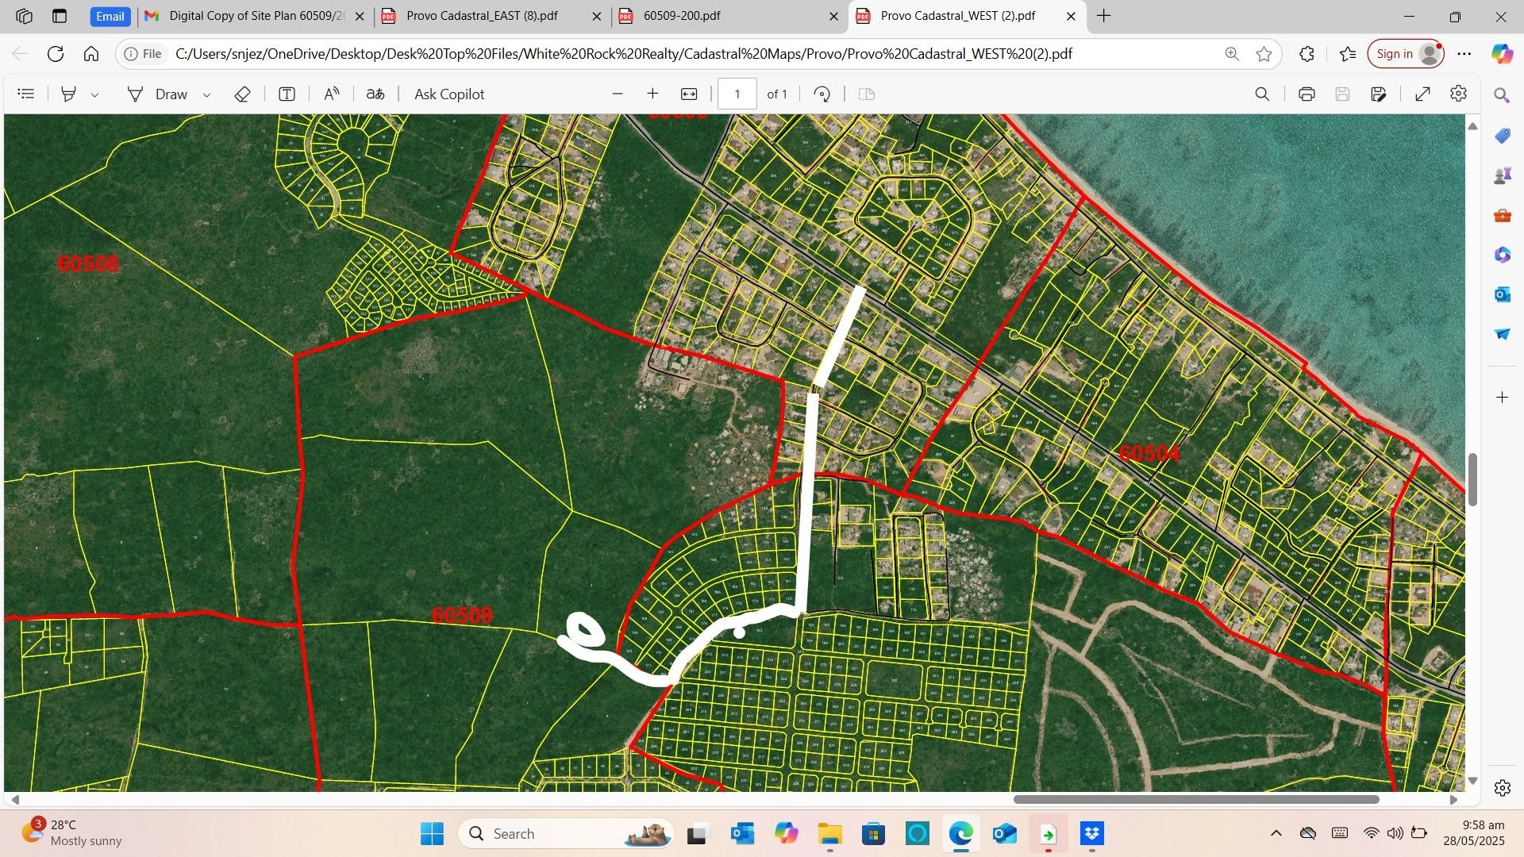Toggle the table of contents sidebar

coord(26,94)
